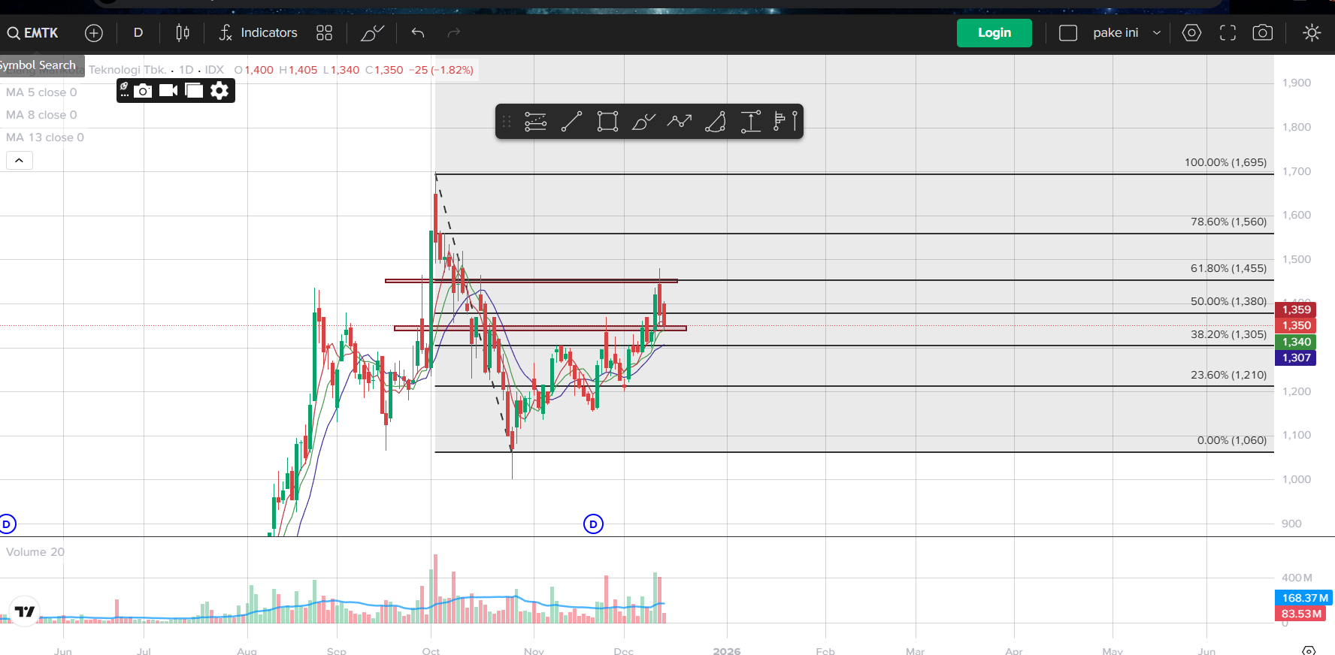Open the Indicators dialog
Viewport: 1335px width, 655px height.
pos(258,33)
